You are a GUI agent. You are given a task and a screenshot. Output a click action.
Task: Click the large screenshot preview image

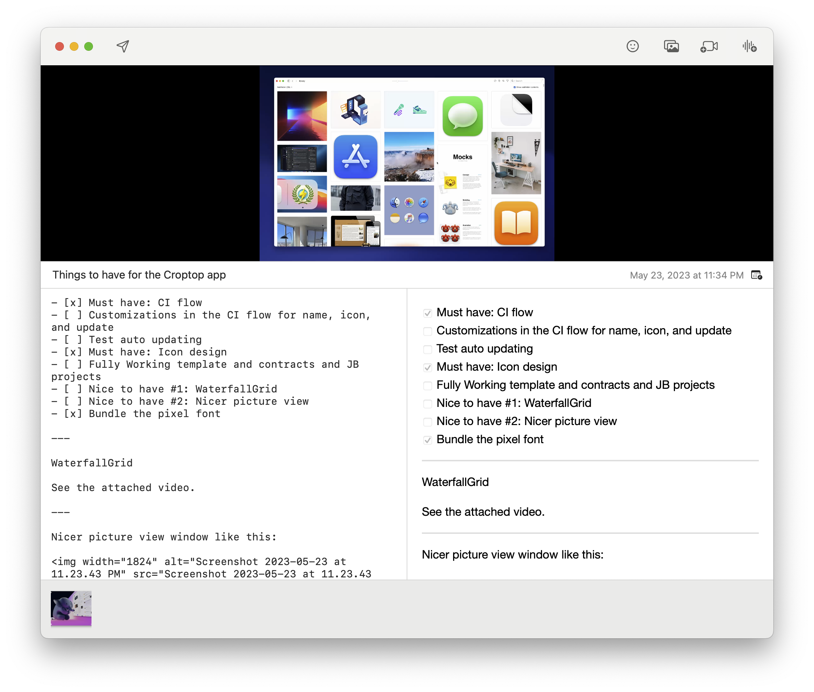point(407,163)
